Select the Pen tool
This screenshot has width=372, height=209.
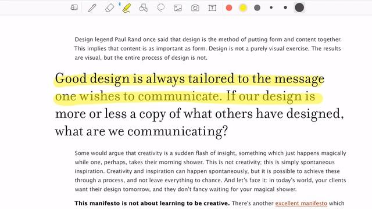click(92, 8)
